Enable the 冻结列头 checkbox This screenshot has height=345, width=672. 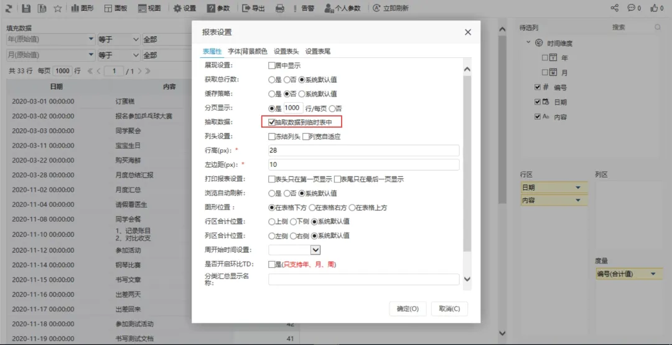[x=271, y=137]
